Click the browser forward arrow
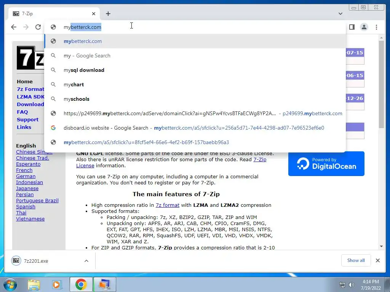Image resolution: width=390 pixels, height=292 pixels. pyautogui.click(x=26, y=27)
